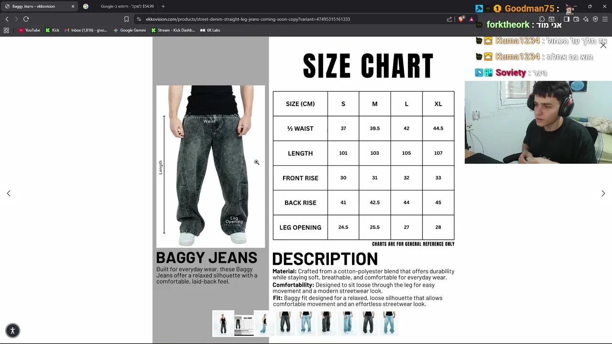Screen dimensions: 612x344
Task: Click the 107 length value for XL
Action: coord(438,153)
